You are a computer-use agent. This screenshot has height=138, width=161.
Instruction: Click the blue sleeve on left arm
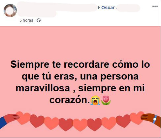[x=3, y=123]
